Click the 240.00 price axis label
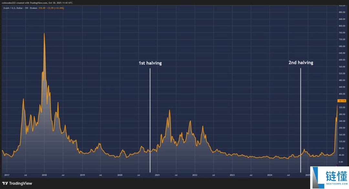 [342, 121]
